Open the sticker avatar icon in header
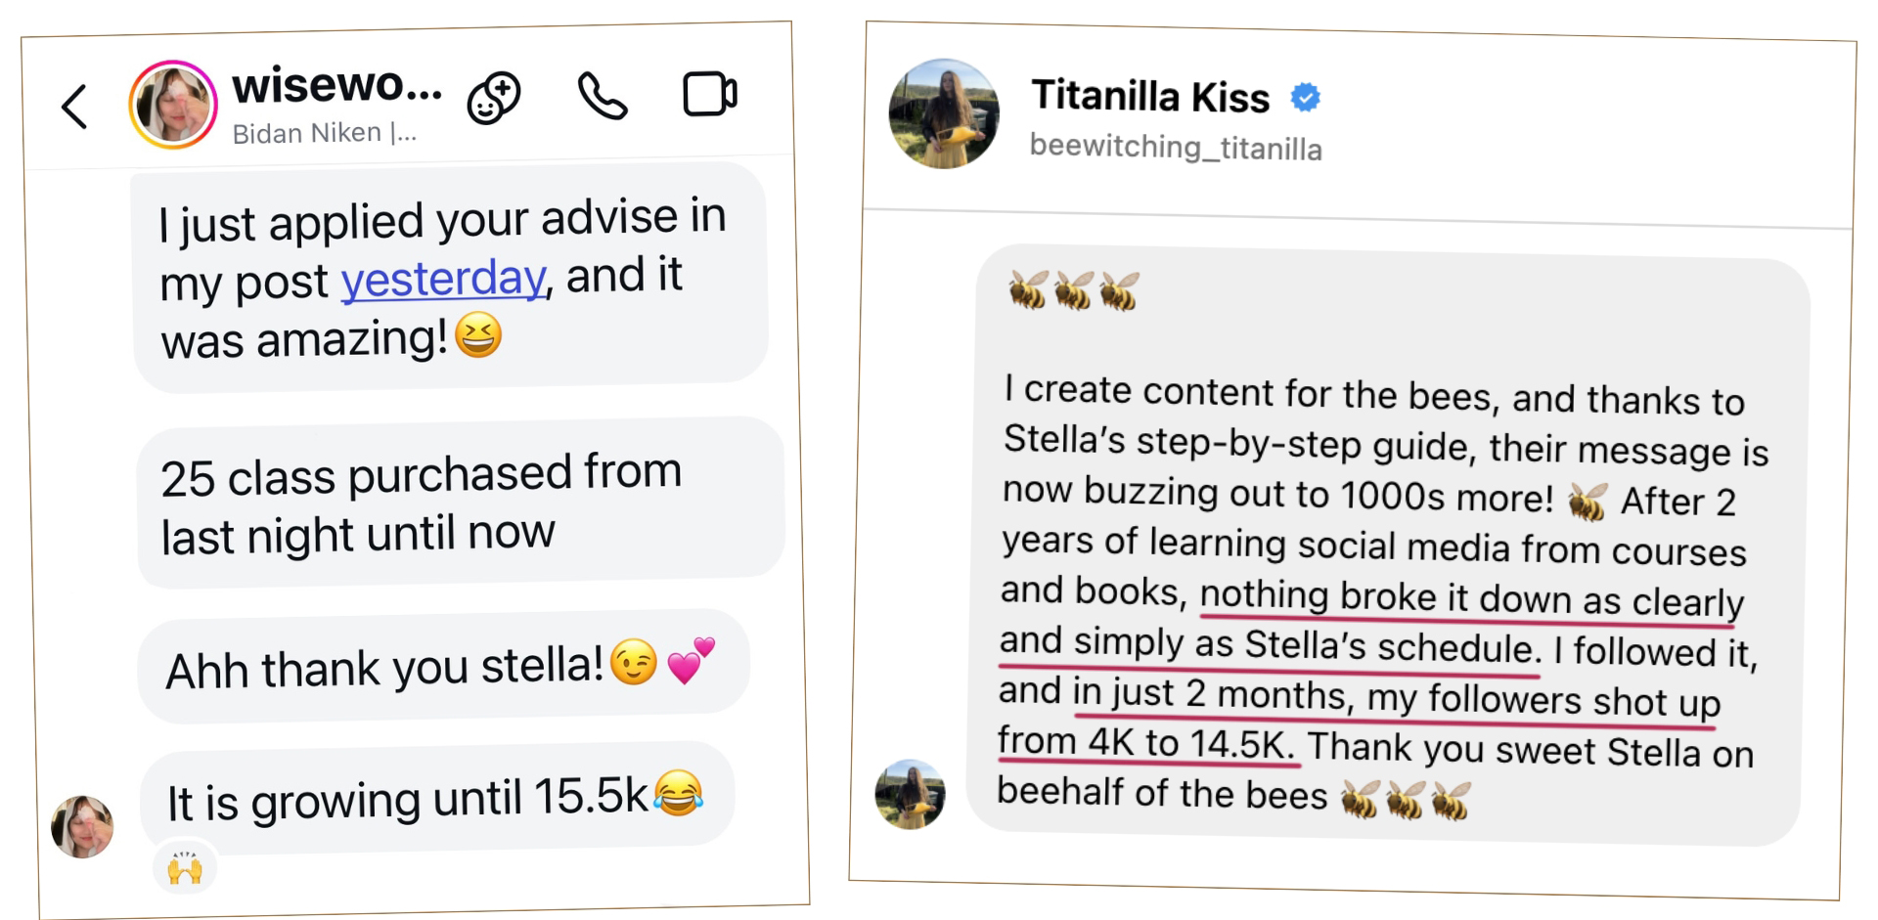Image resolution: width=1878 pixels, height=920 pixels. (494, 98)
